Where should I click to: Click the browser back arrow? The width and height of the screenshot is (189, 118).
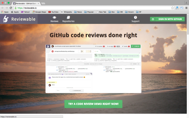click(3, 8)
